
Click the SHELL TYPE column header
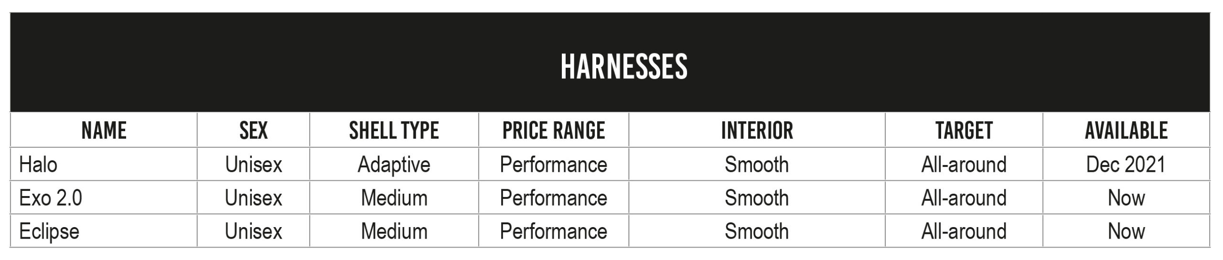pyautogui.click(x=394, y=131)
